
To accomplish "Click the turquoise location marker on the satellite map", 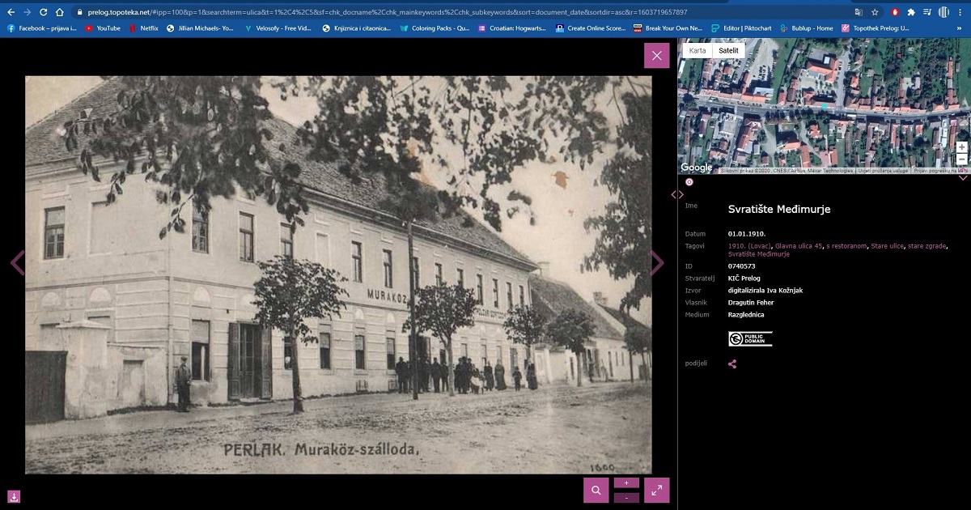I will click(x=825, y=106).
